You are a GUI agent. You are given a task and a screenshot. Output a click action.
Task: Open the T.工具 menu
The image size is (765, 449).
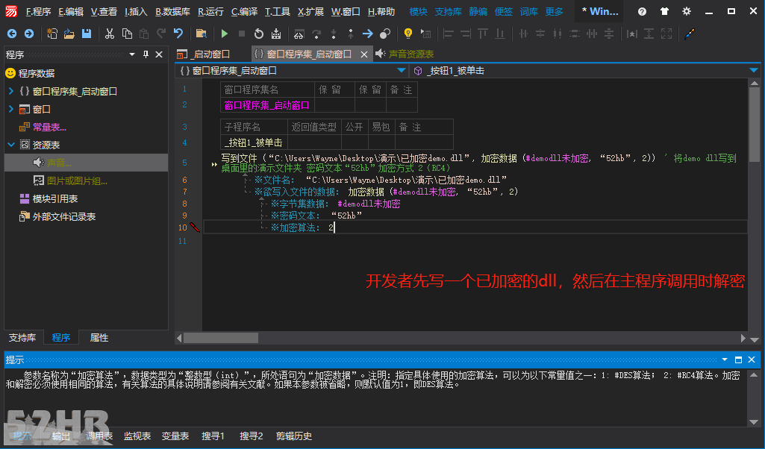coord(277,12)
